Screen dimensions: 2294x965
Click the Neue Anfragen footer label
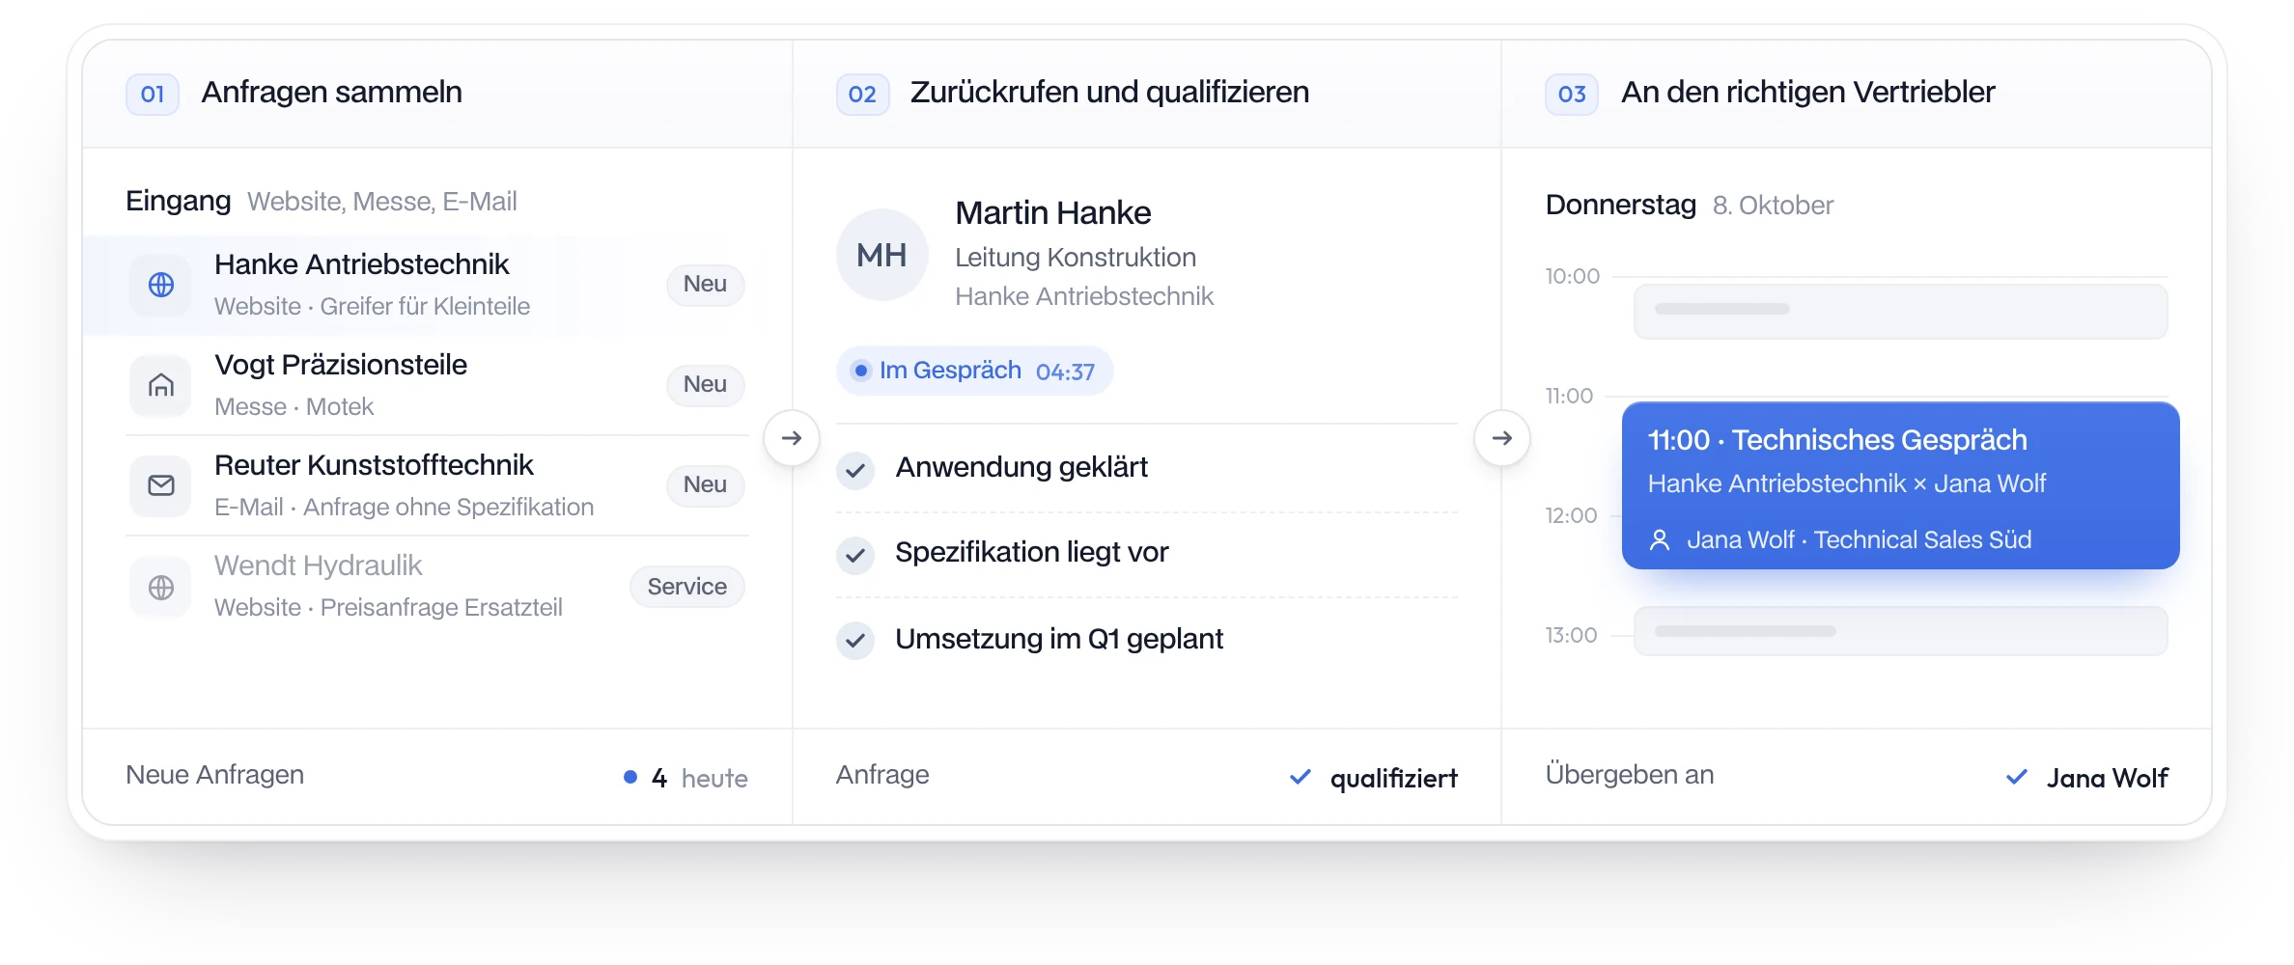[214, 775]
